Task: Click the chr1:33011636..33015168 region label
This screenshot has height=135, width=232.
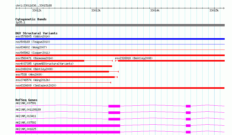Action: click(x=34, y=6)
